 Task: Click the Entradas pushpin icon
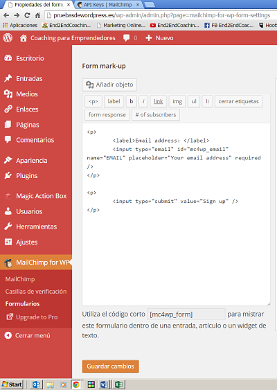(8, 78)
